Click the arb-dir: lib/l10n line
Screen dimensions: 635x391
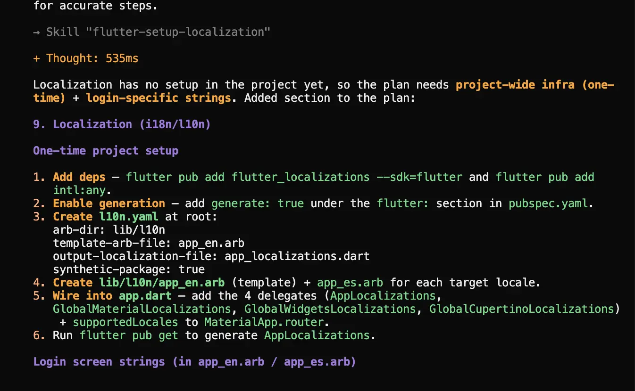[x=109, y=230]
